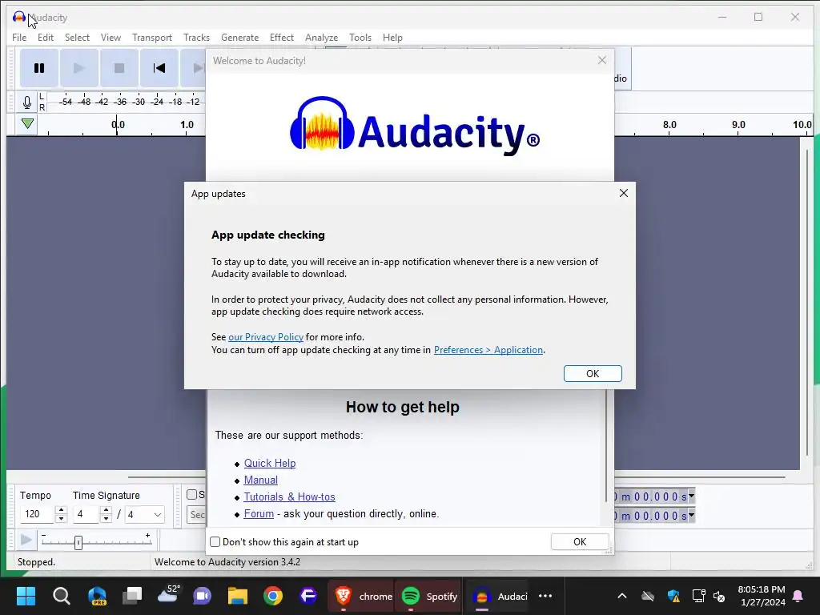Open the Edit menu
Image resolution: width=820 pixels, height=615 pixels.
(46, 38)
